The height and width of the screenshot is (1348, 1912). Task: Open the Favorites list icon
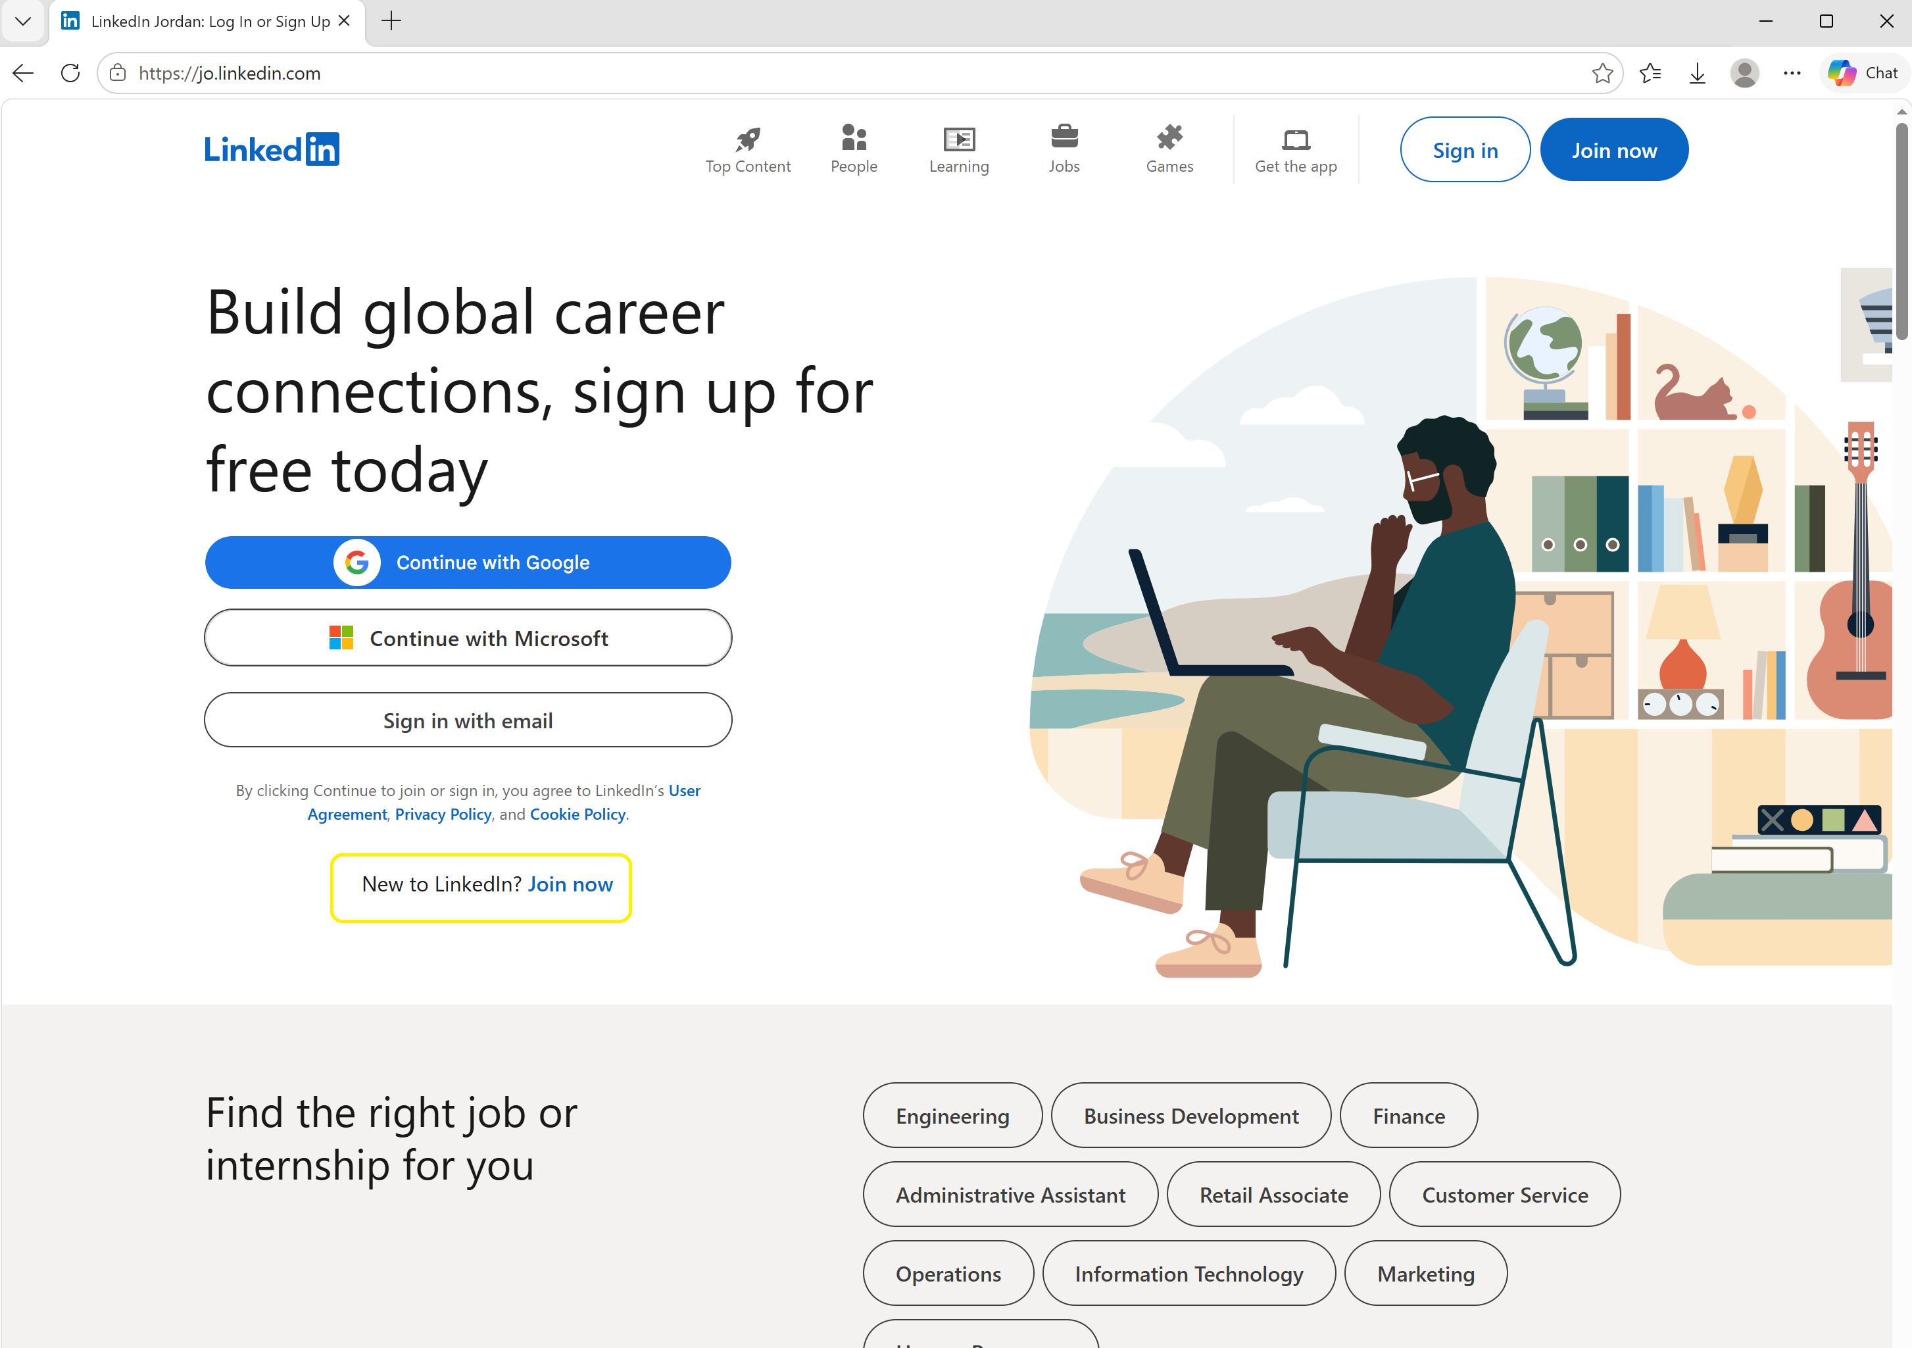(x=1650, y=73)
